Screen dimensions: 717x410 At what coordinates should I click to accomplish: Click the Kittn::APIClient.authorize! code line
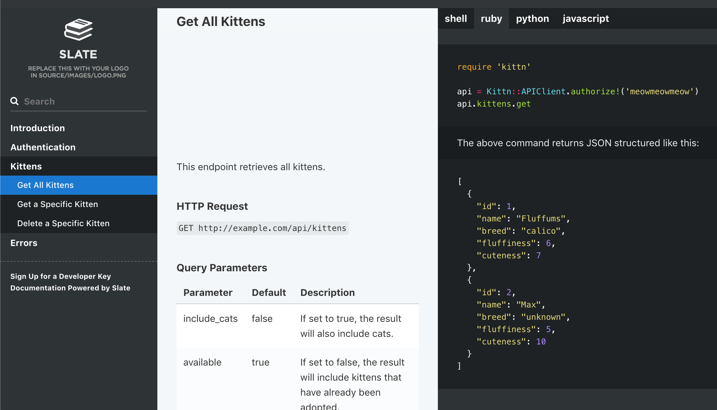(578, 92)
